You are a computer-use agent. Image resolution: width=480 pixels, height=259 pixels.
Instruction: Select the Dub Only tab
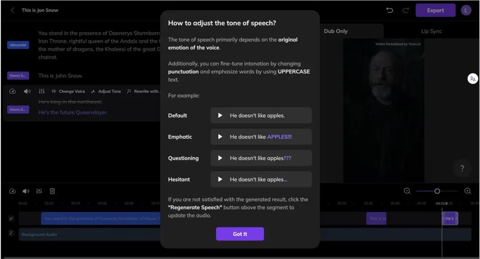point(336,31)
